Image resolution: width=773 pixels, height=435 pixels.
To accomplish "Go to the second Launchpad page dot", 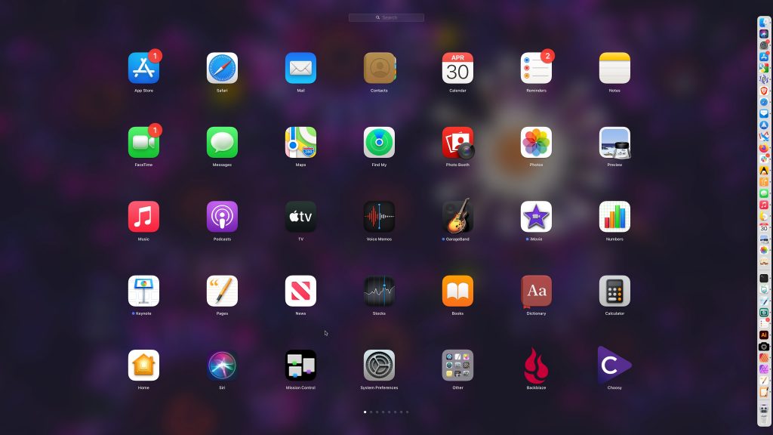I will click(371, 412).
